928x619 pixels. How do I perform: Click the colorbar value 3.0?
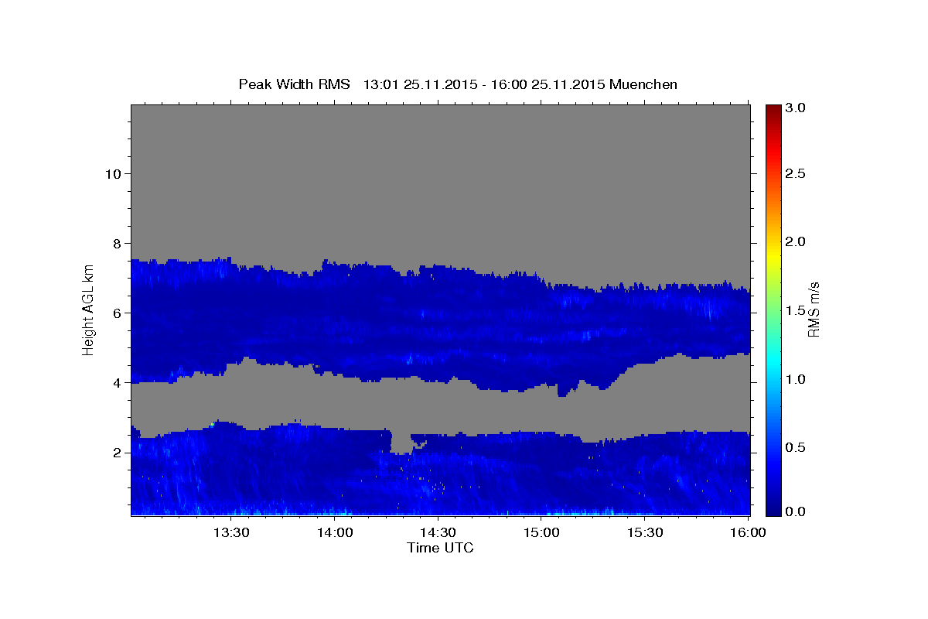click(x=796, y=108)
